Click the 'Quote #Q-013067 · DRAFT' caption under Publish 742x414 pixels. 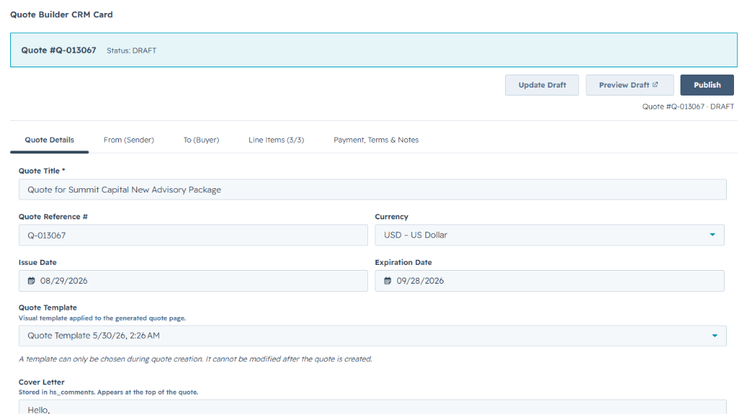(x=688, y=107)
